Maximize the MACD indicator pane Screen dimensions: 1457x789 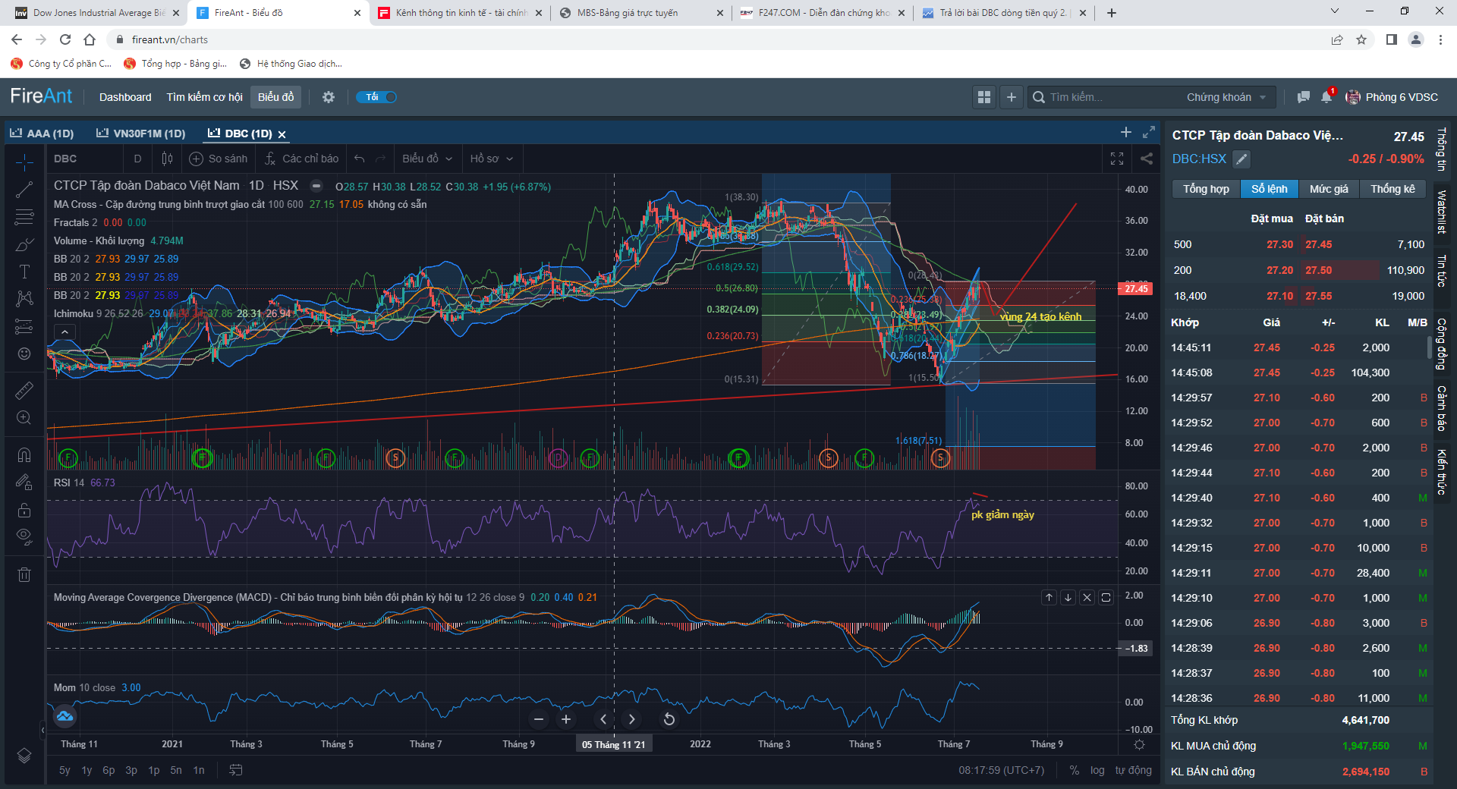coord(1106,597)
